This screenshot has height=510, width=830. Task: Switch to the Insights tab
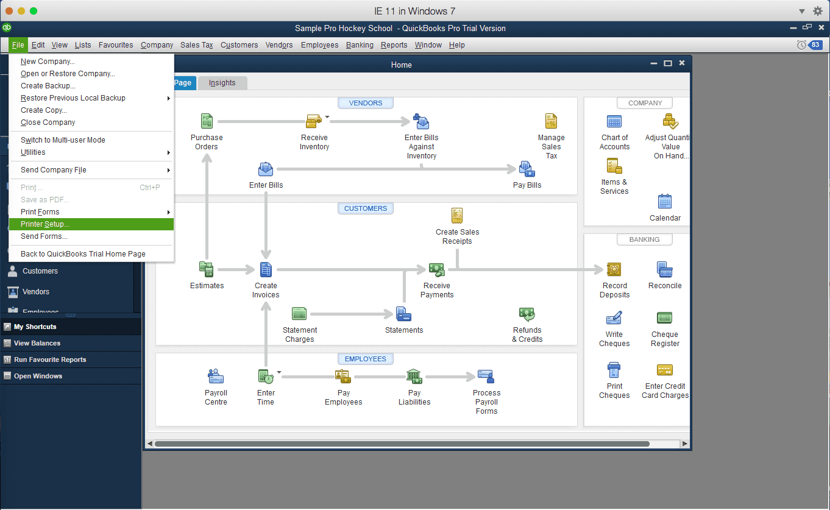click(222, 83)
